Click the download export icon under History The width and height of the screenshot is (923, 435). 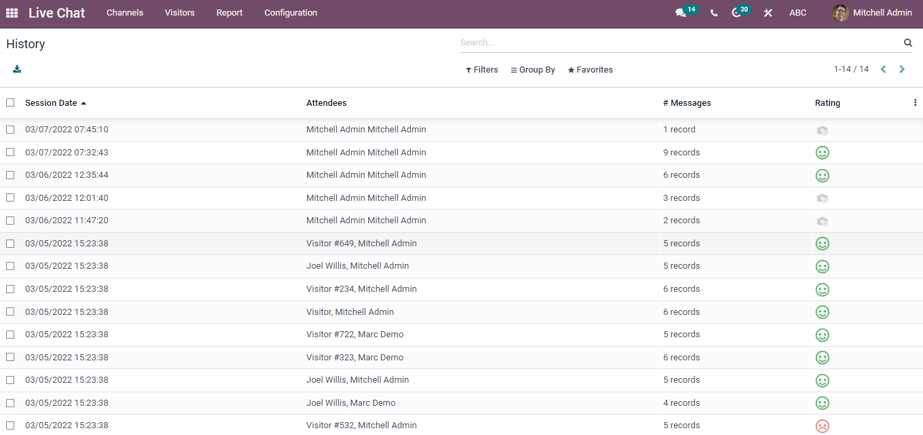click(x=17, y=69)
